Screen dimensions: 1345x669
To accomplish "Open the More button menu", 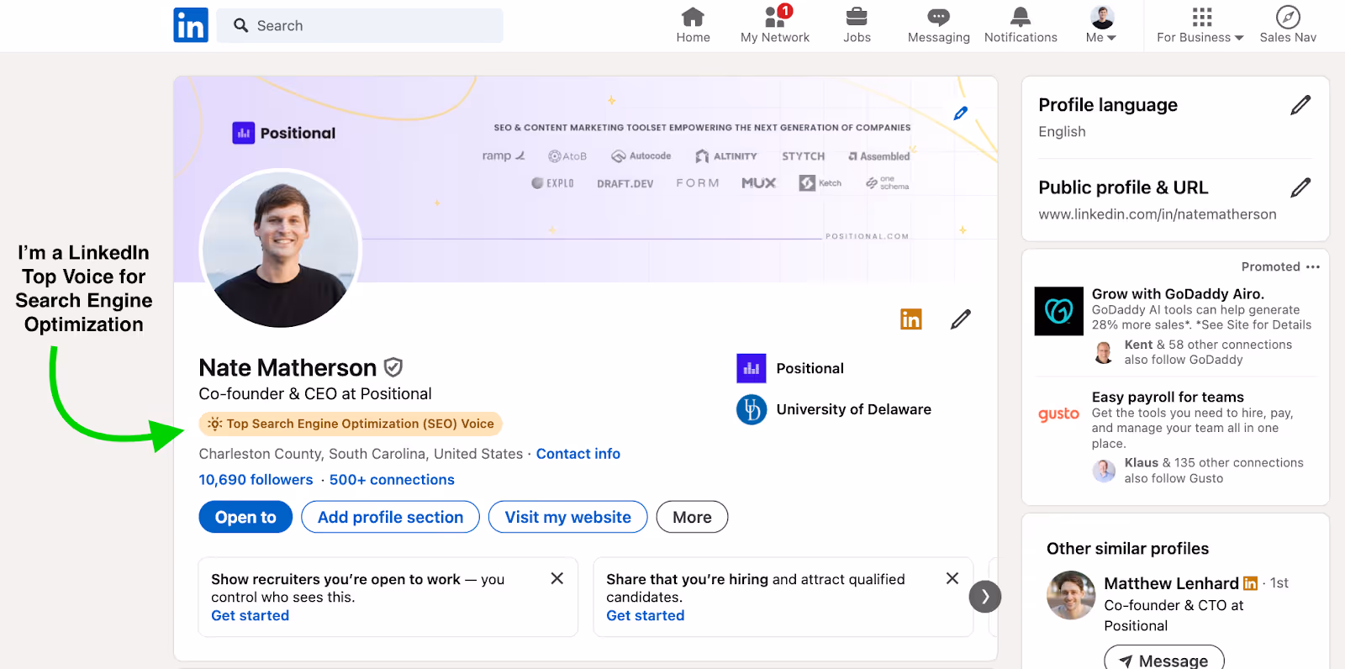I will [692, 517].
